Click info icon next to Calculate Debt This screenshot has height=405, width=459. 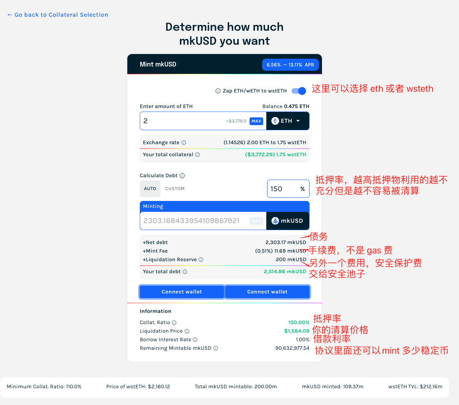click(182, 176)
